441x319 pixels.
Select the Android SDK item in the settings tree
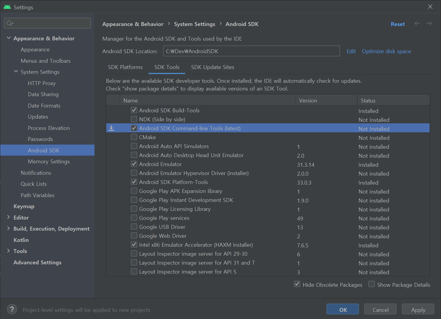47,150
